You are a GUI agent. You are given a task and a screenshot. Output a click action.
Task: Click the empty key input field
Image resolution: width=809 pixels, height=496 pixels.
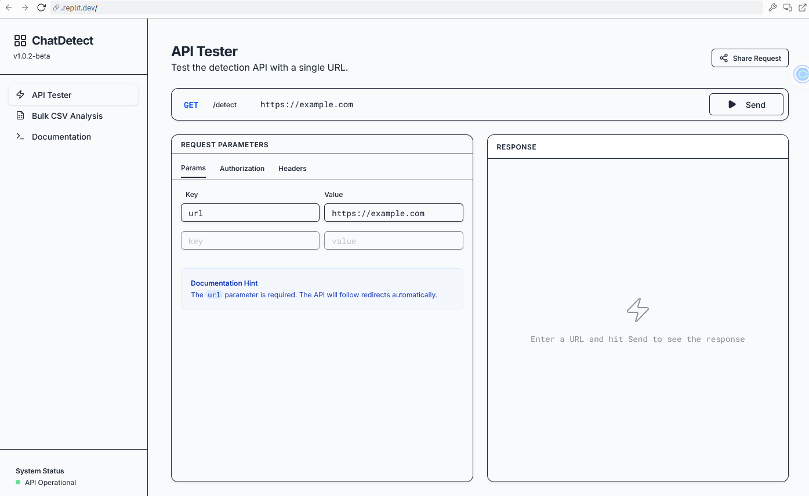249,240
